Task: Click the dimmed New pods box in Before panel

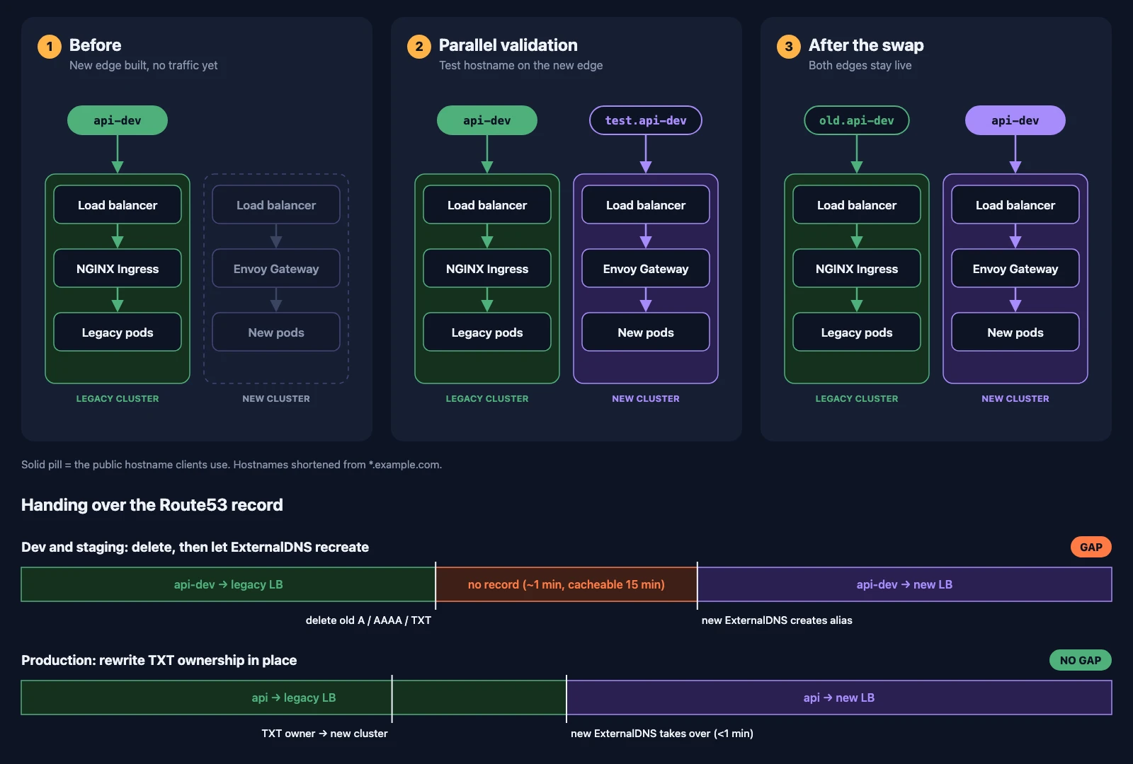Action: click(276, 332)
